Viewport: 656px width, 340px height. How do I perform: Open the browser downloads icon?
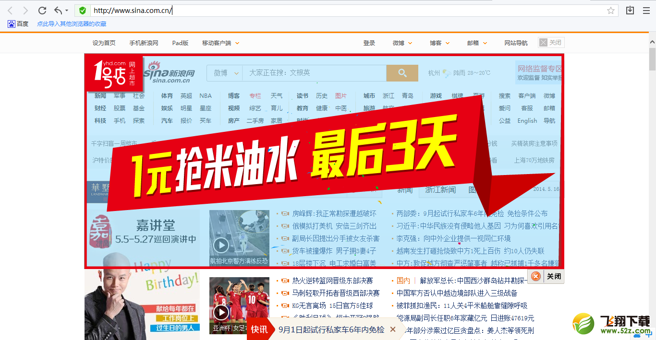630,11
